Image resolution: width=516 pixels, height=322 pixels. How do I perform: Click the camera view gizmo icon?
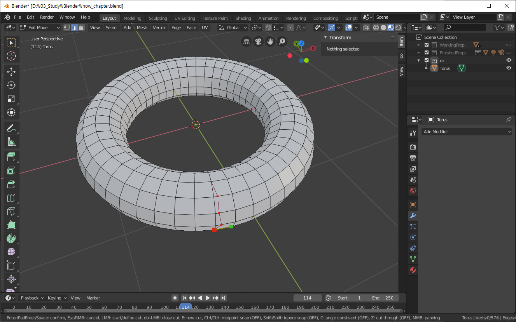tap(258, 42)
